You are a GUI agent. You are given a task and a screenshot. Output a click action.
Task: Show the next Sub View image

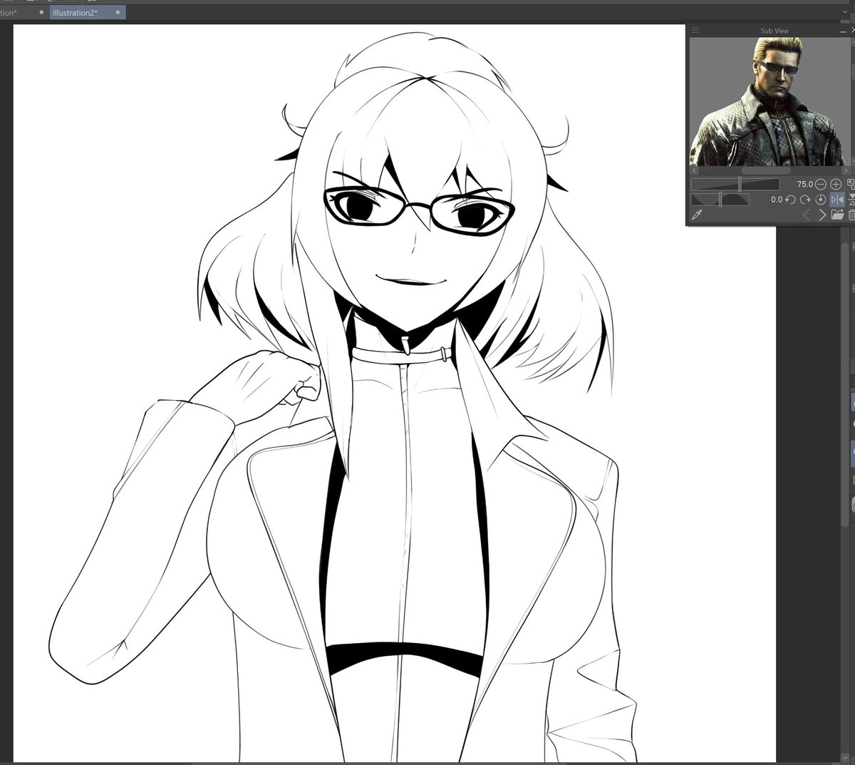point(822,215)
